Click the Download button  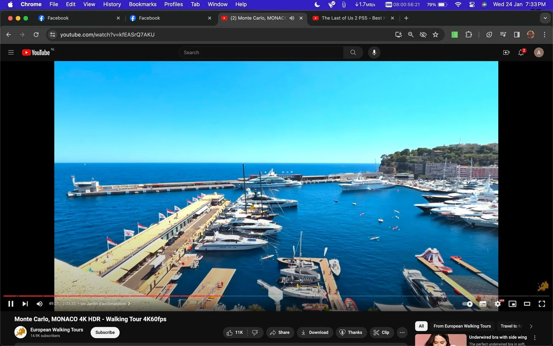coord(315,332)
